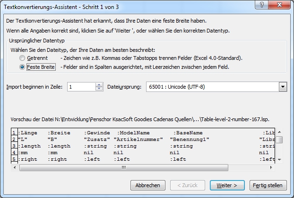Click the Weiter > button
294x198 pixels.
coord(227,185)
